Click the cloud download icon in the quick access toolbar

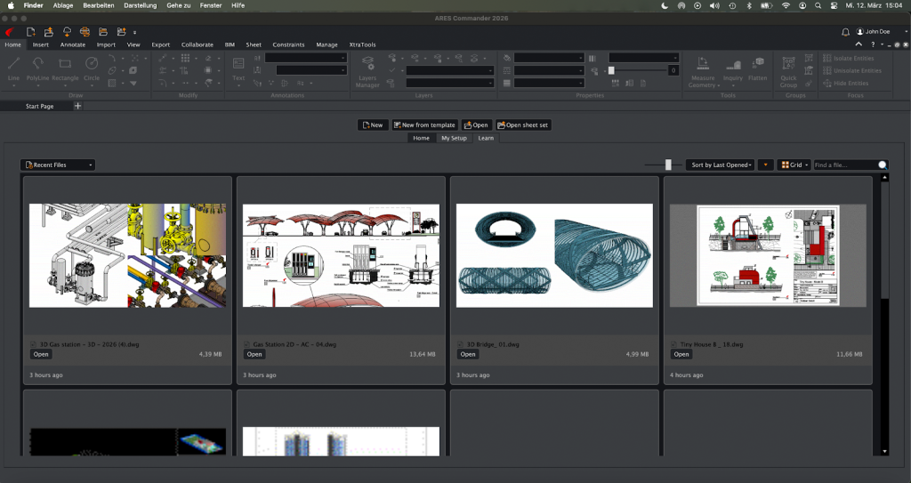(67, 32)
